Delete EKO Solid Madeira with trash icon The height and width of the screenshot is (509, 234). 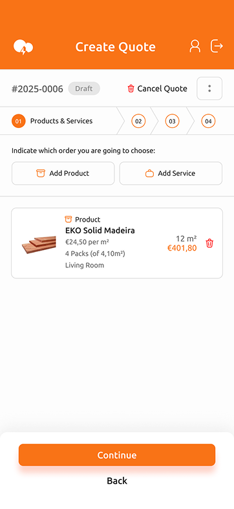click(209, 243)
